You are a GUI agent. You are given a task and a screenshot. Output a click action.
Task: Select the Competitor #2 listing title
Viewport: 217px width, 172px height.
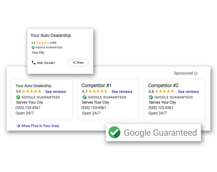pos(163,85)
